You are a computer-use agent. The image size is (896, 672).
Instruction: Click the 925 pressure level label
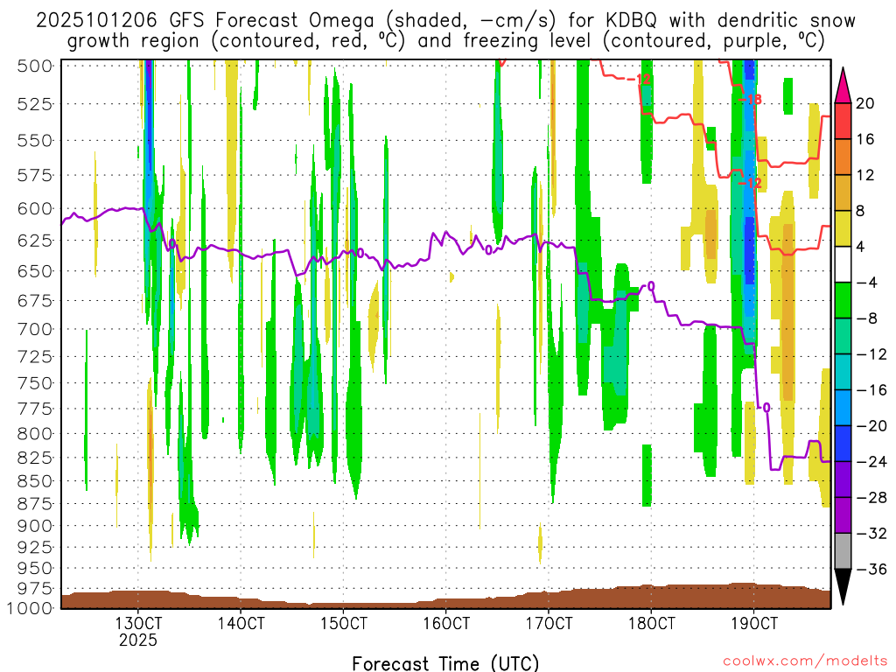[35, 548]
